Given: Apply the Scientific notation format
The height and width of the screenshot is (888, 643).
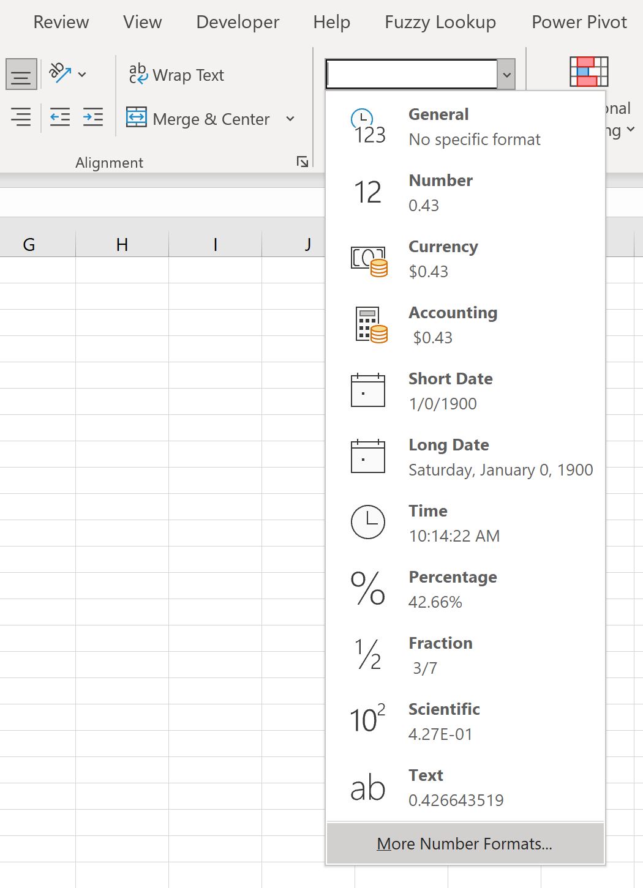Looking at the screenshot, I should point(367,718).
